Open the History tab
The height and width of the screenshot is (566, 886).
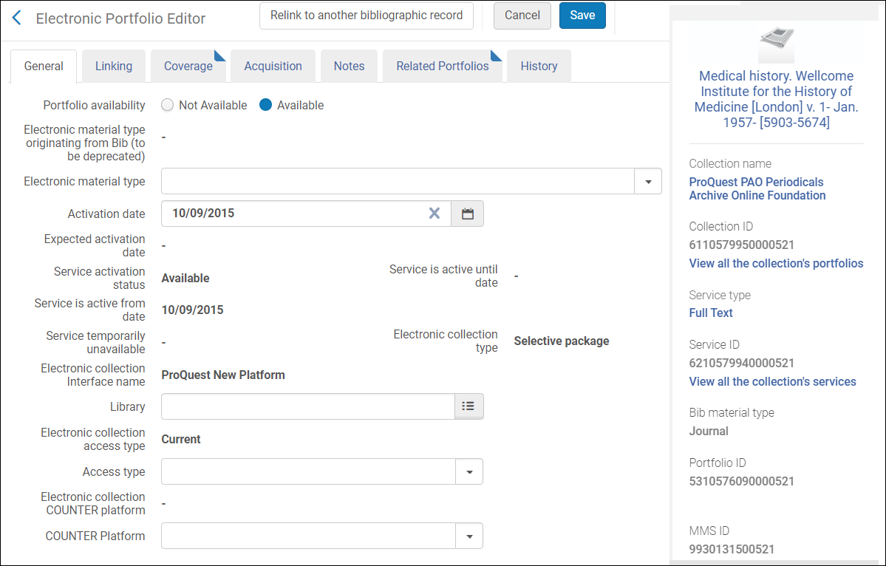point(539,66)
